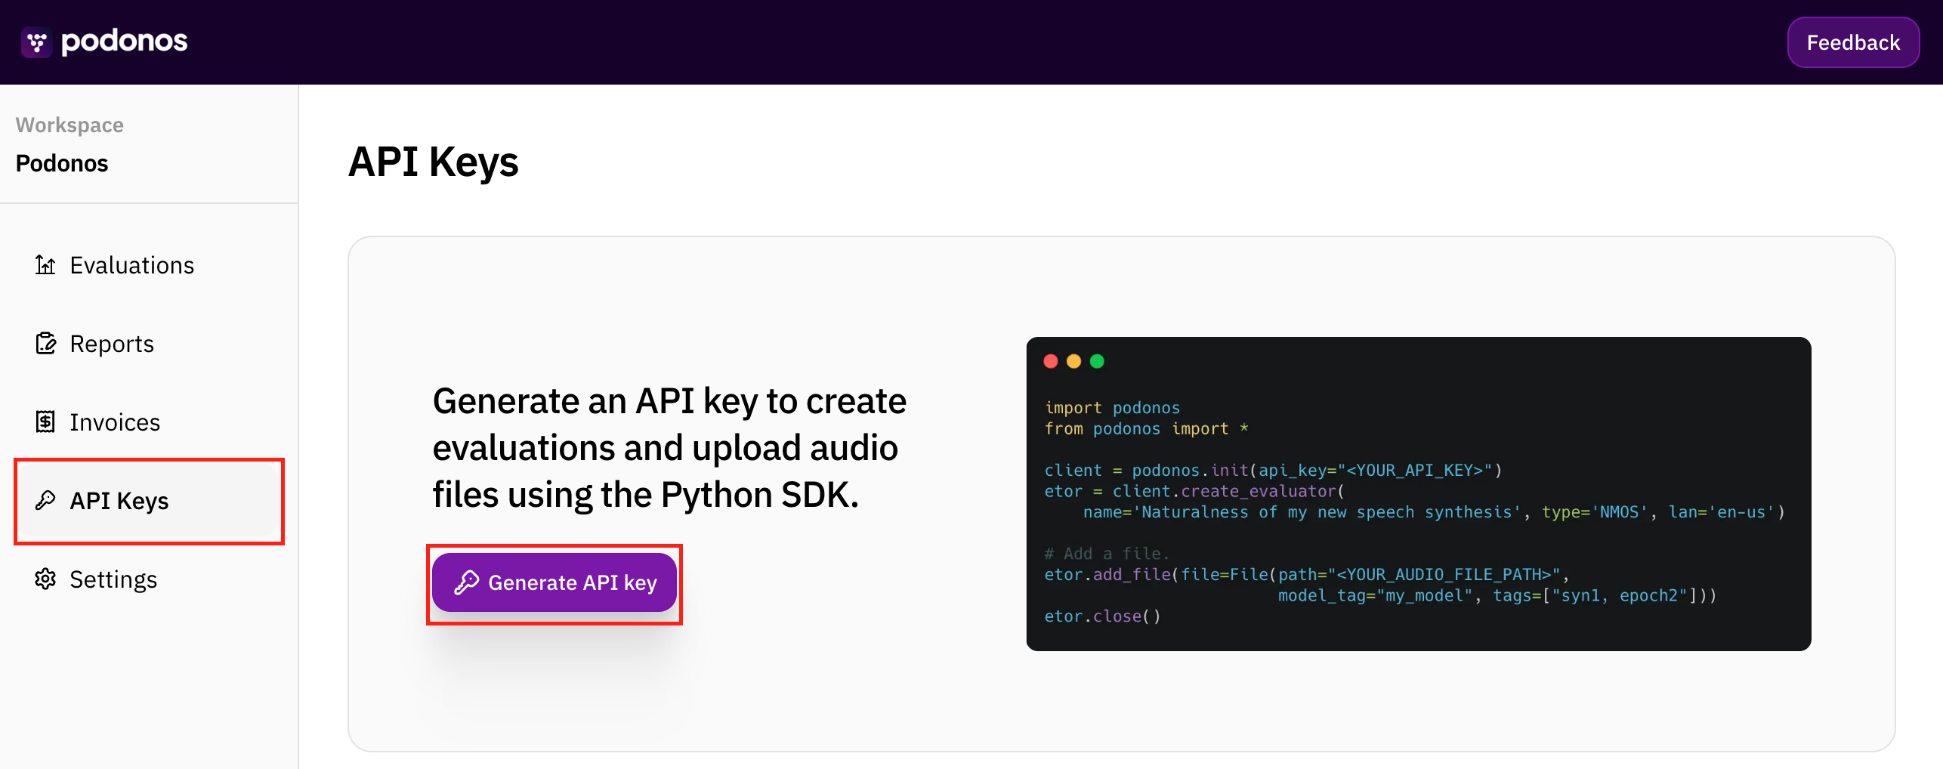Click the Invoices receipt icon
Viewport: 1943px width, 769px height.
click(45, 422)
